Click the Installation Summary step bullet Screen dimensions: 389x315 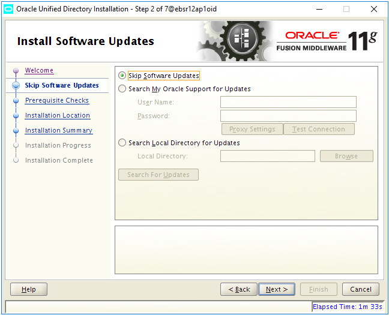click(16, 130)
